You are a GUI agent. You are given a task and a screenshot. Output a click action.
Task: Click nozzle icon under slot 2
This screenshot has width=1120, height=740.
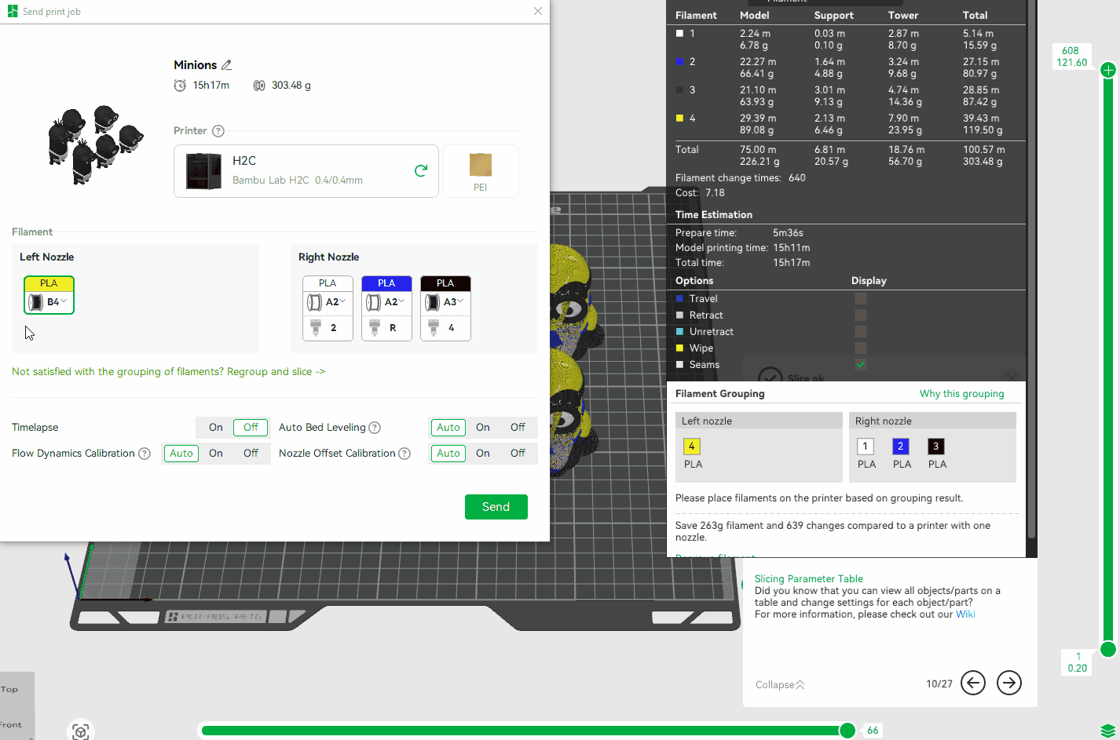pyautogui.click(x=316, y=327)
